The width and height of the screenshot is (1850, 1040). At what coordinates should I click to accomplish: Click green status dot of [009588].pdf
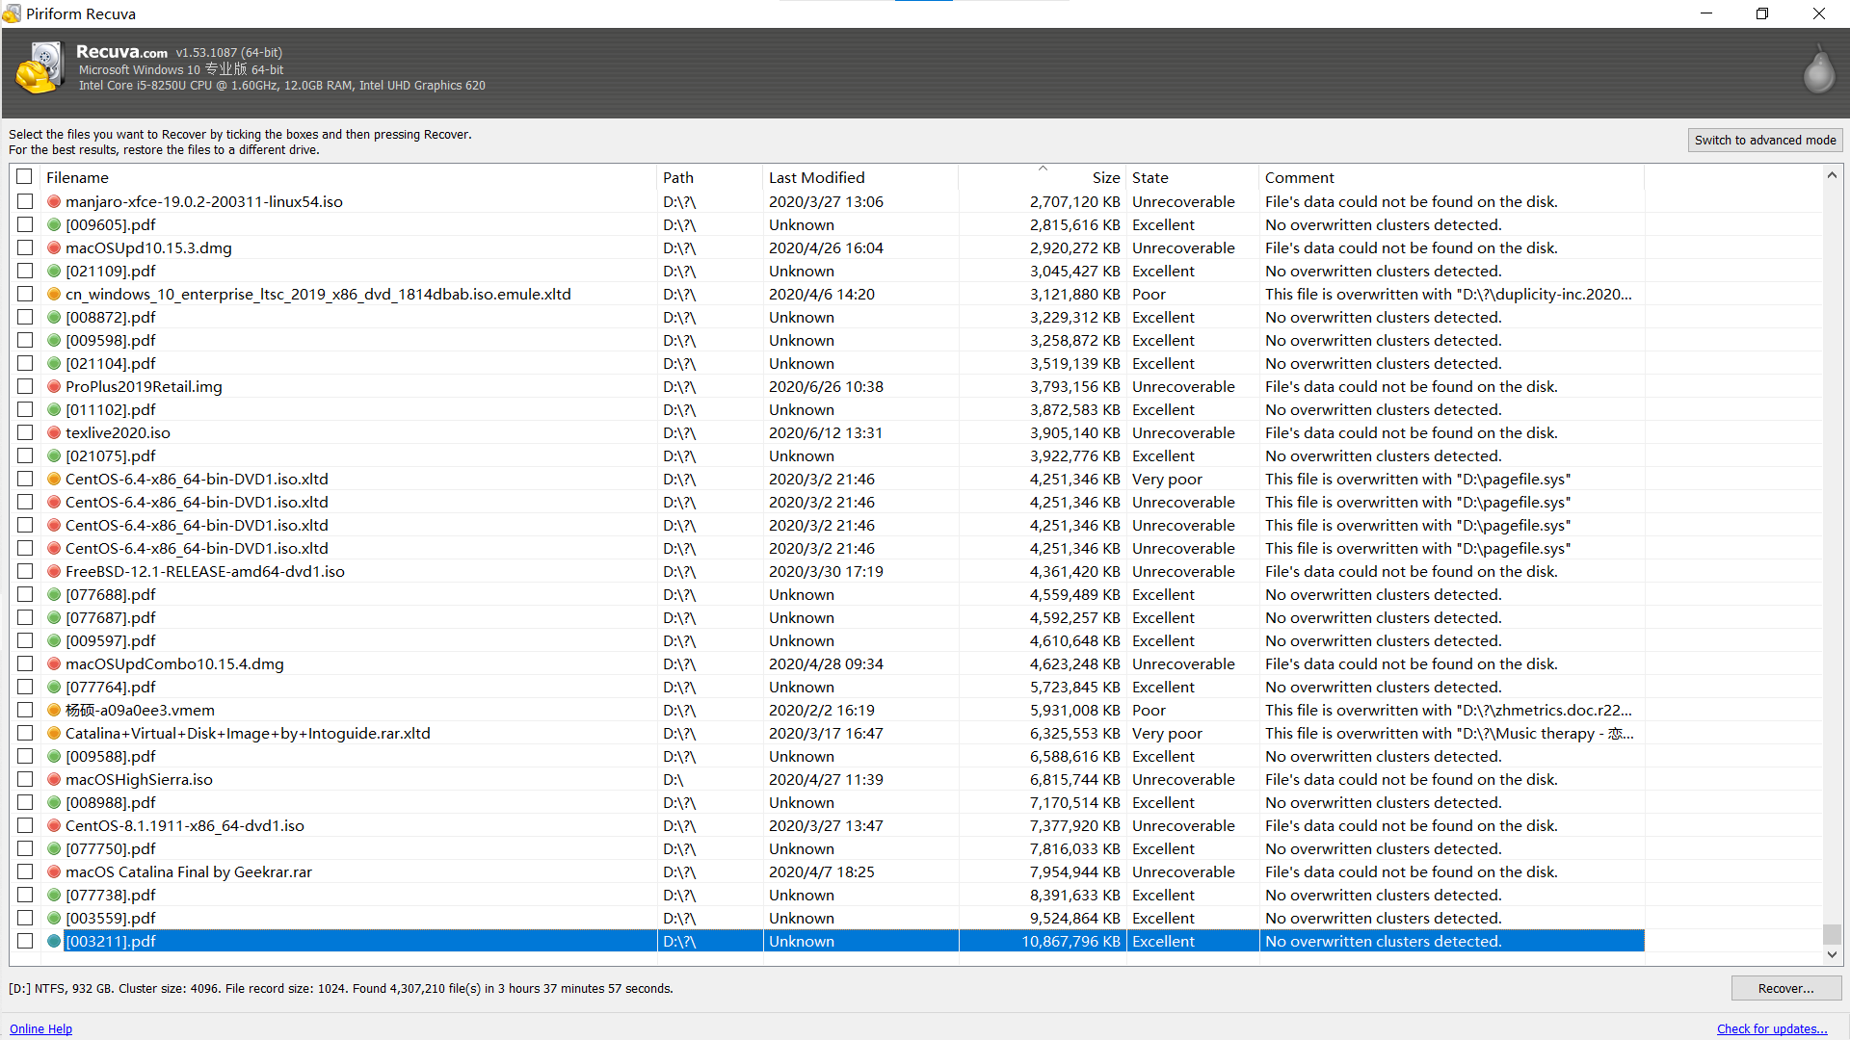(x=54, y=756)
